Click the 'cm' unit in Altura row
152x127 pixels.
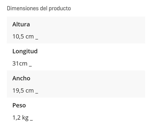(x=29, y=37)
